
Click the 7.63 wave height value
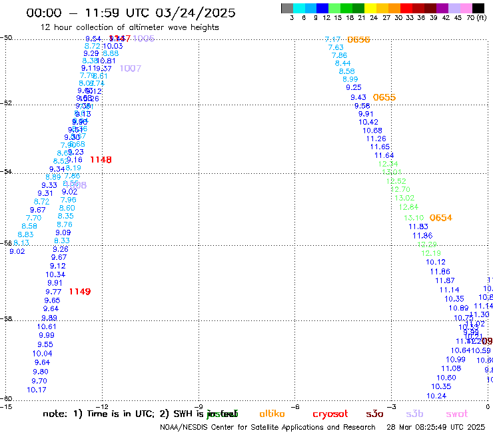[336, 47]
